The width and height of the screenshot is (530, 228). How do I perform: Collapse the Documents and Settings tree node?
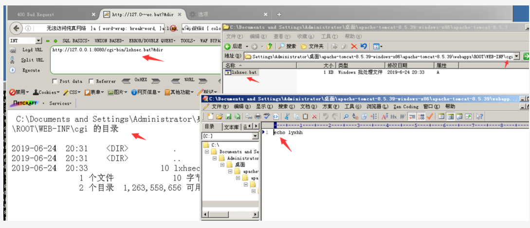[207, 152]
